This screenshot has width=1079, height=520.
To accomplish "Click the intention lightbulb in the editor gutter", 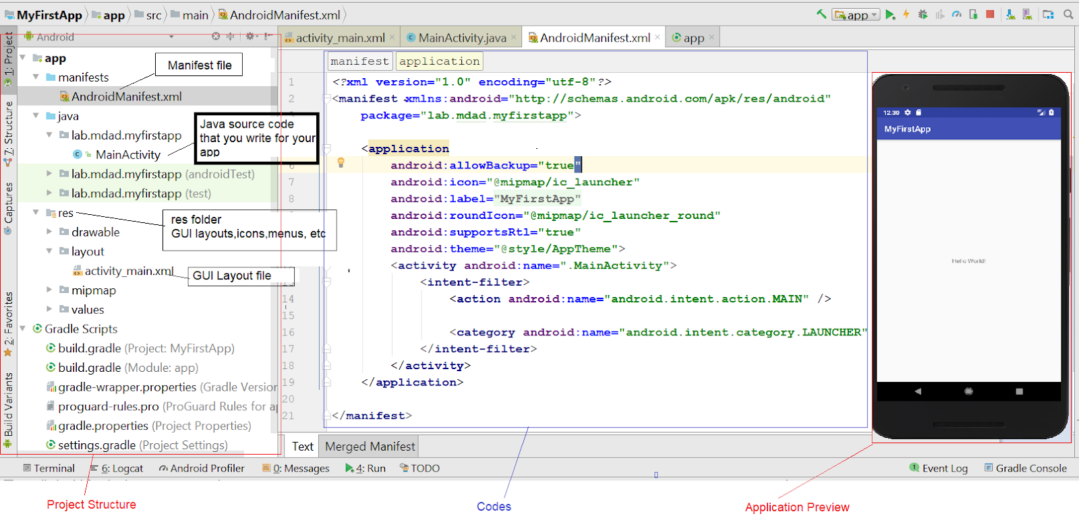I will pyautogui.click(x=341, y=162).
